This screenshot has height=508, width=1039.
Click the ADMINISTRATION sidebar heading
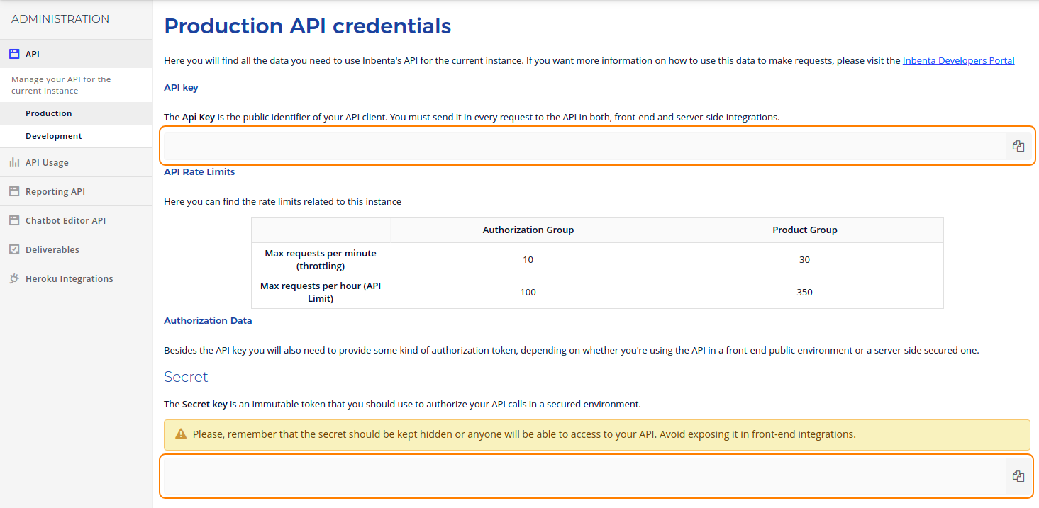(x=60, y=19)
